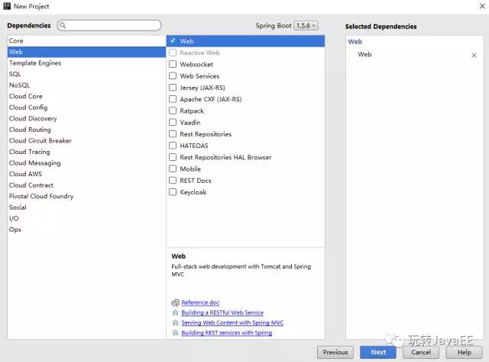
Task: Select Cloud AWS category
Action: click(86, 175)
